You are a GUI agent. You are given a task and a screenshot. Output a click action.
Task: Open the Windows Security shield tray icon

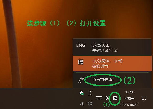(81, 93)
